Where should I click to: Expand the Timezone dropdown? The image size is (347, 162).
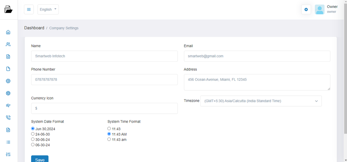coord(261,101)
